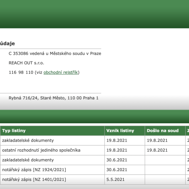Select Vznik listiny date for NZ 1924/2021 row
189x189 pixels.
(125, 170)
